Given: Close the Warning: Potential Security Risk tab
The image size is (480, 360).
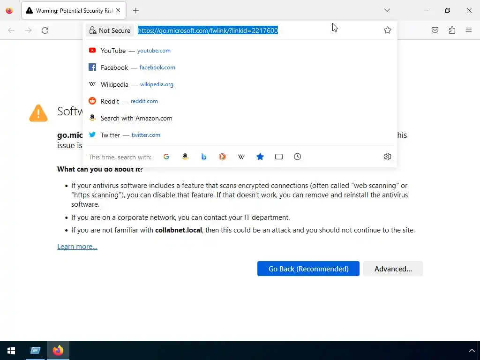Looking at the screenshot, I should tap(119, 10).
